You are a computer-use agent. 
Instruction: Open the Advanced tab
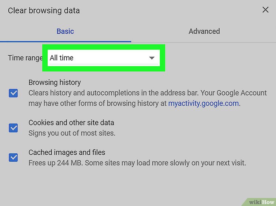click(204, 31)
